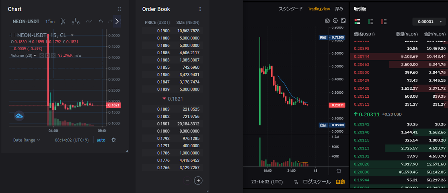Expand Volume (20) indicator menu

point(35,55)
